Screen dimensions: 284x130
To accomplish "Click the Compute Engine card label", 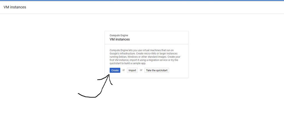I will pyautogui.click(x=119, y=35).
